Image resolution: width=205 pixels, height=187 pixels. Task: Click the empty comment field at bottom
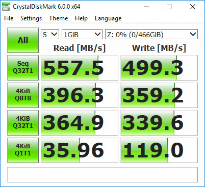[x=102, y=175]
